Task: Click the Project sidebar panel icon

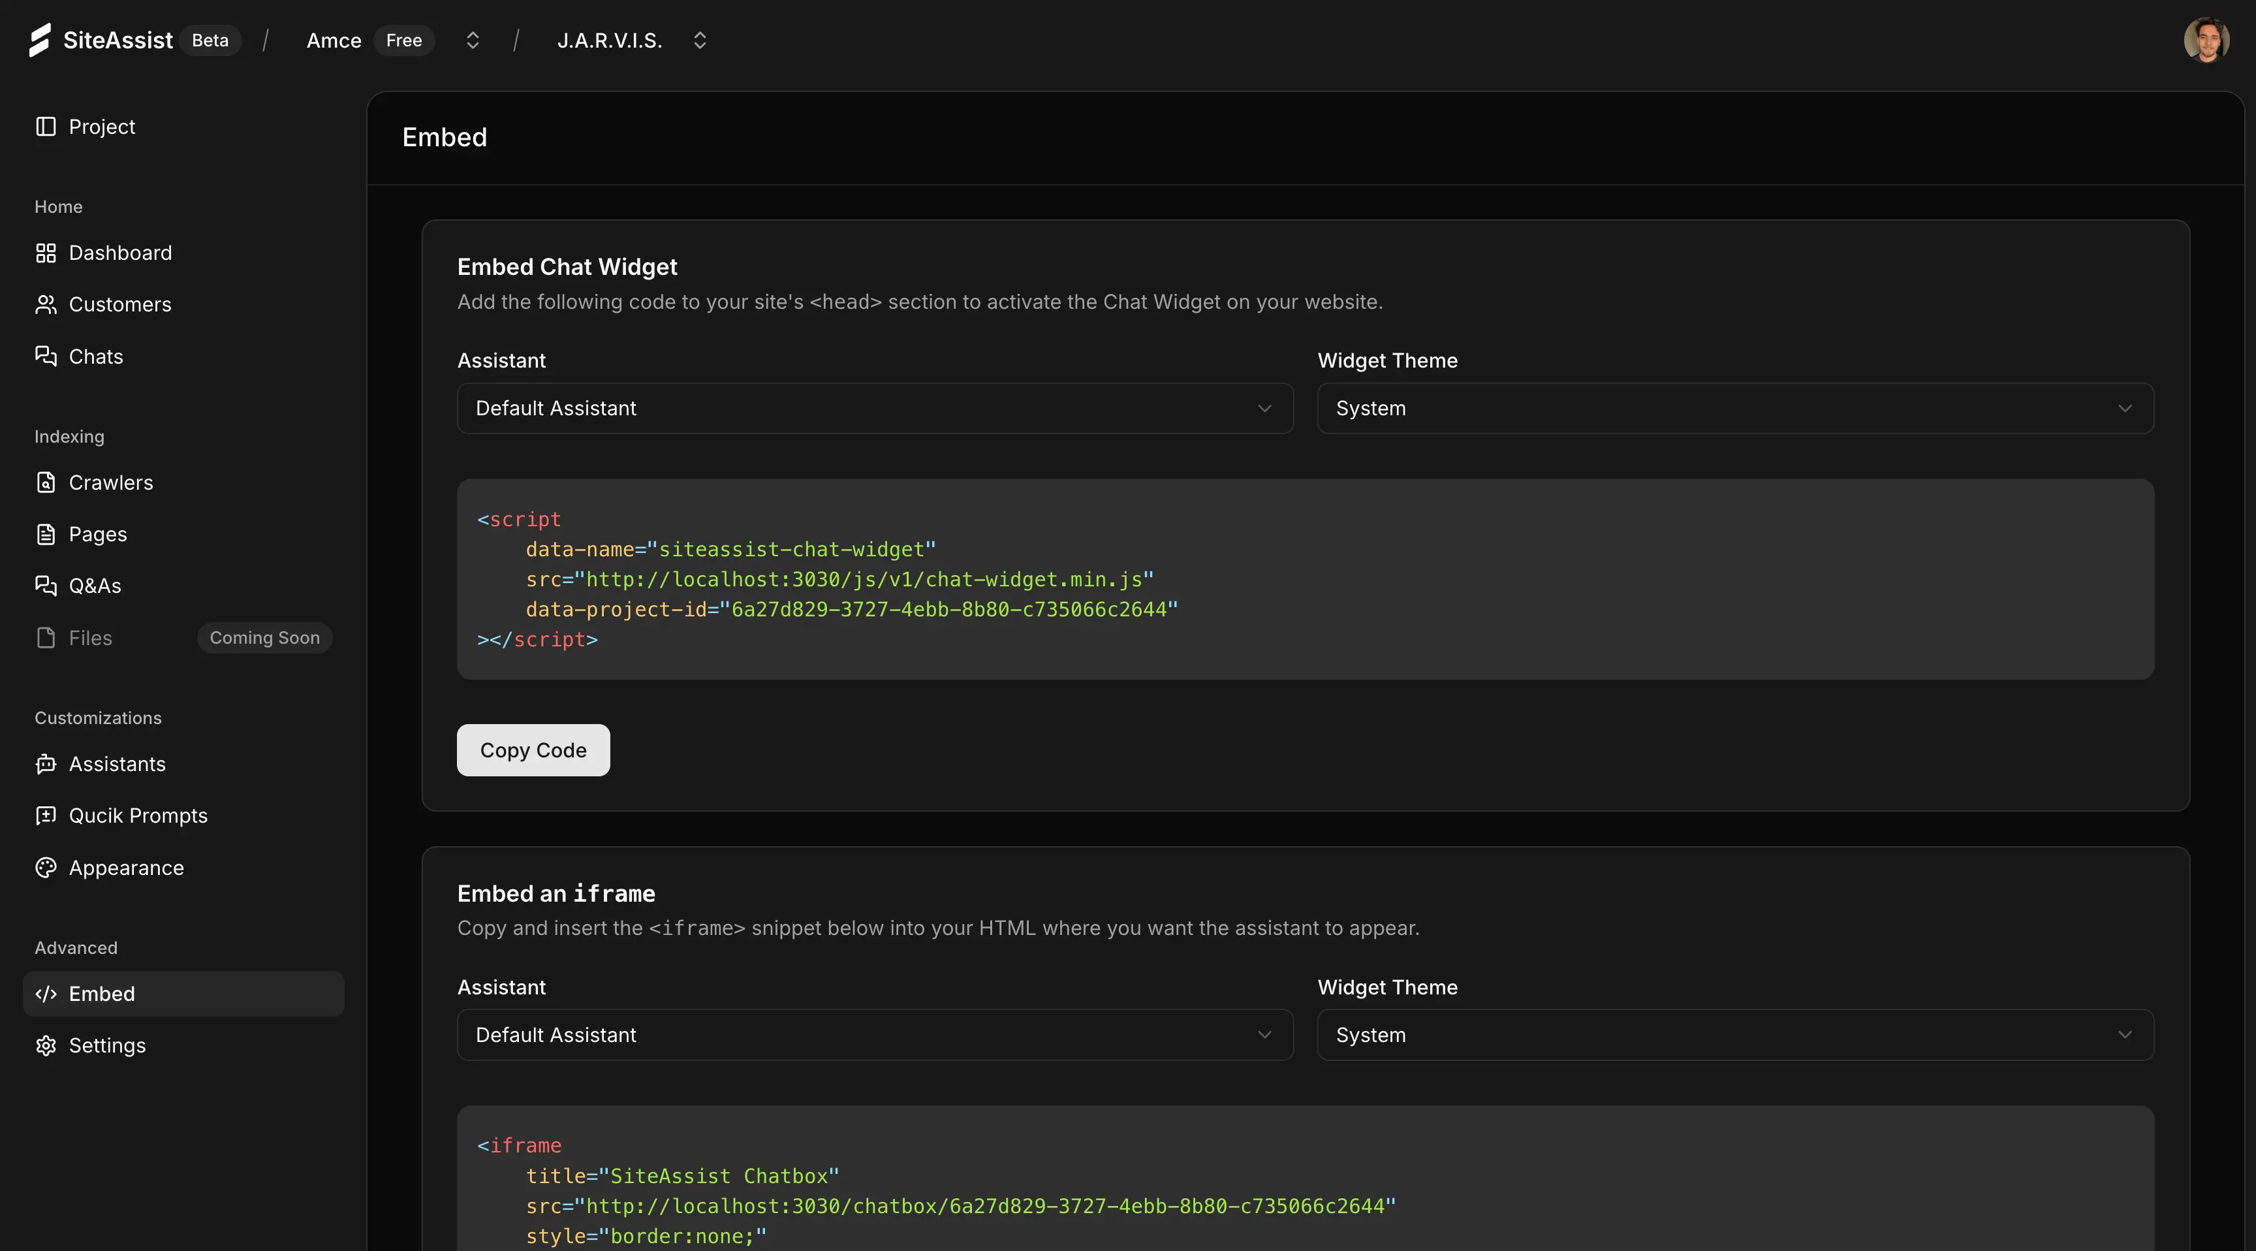Action: (x=46, y=126)
